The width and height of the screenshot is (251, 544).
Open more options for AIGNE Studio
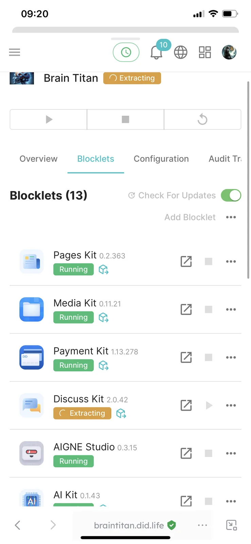click(231, 453)
